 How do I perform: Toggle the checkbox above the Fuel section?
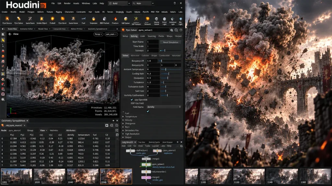pos(148,111)
